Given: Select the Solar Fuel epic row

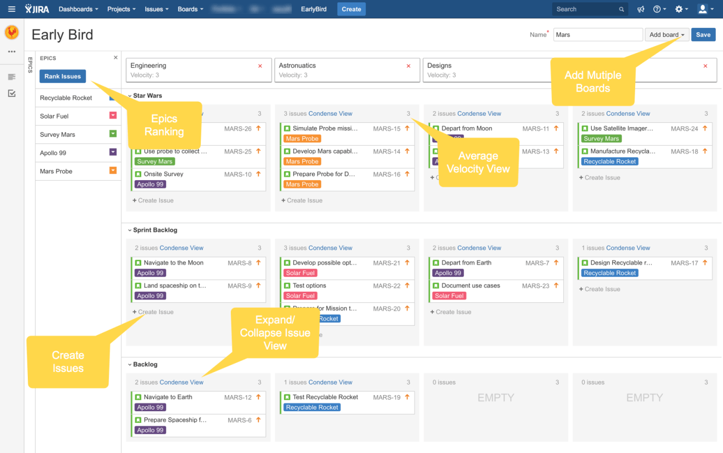Looking at the screenshot, I should (x=78, y=116).
